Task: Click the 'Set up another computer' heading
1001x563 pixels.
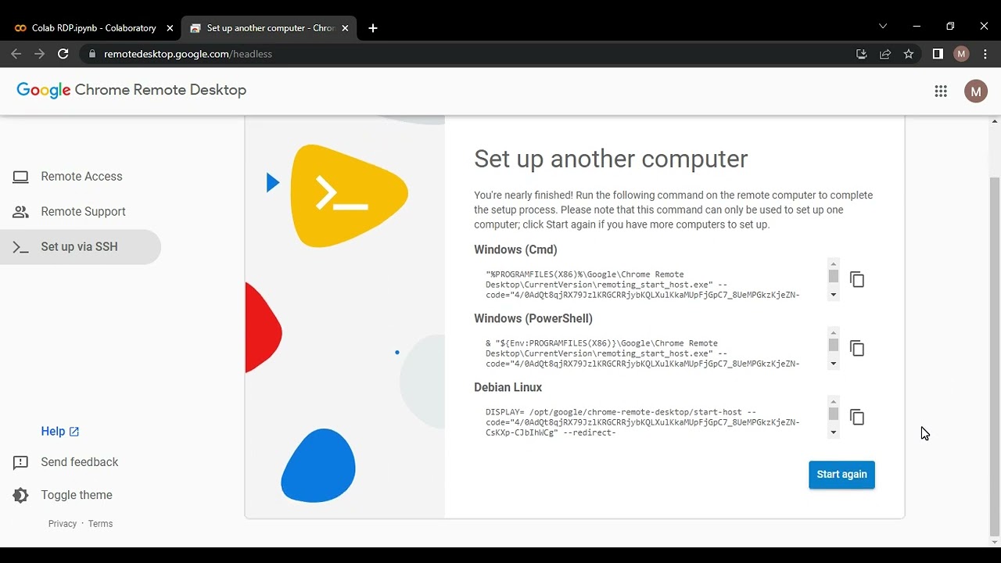Action: pyautogui.click(x=611, y=159)
